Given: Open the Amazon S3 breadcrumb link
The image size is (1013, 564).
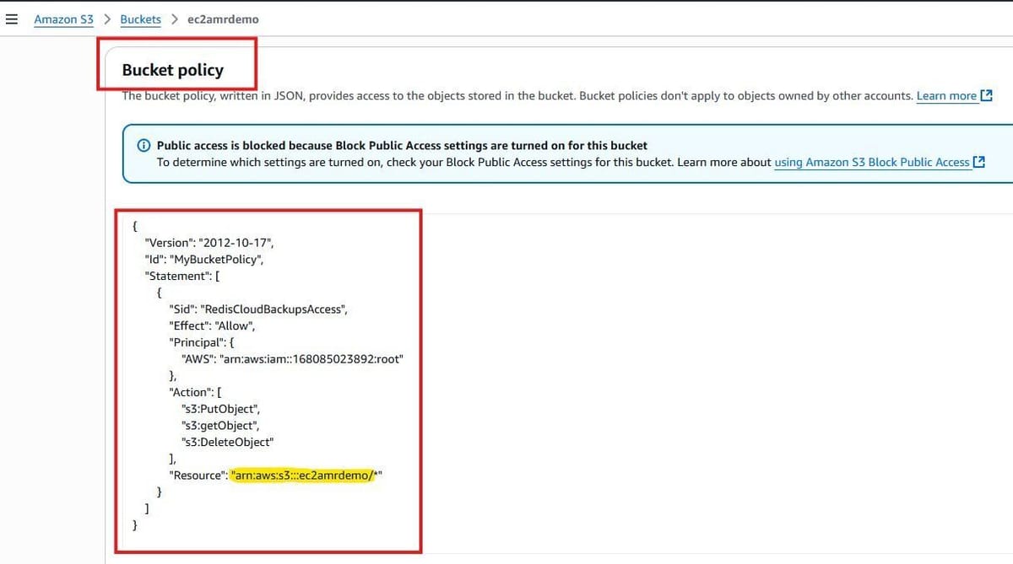Looking at the screenshot, I should pos(63,19).
